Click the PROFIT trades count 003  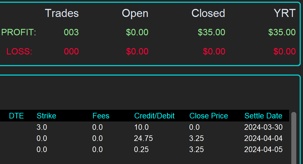tap(71, 32)
